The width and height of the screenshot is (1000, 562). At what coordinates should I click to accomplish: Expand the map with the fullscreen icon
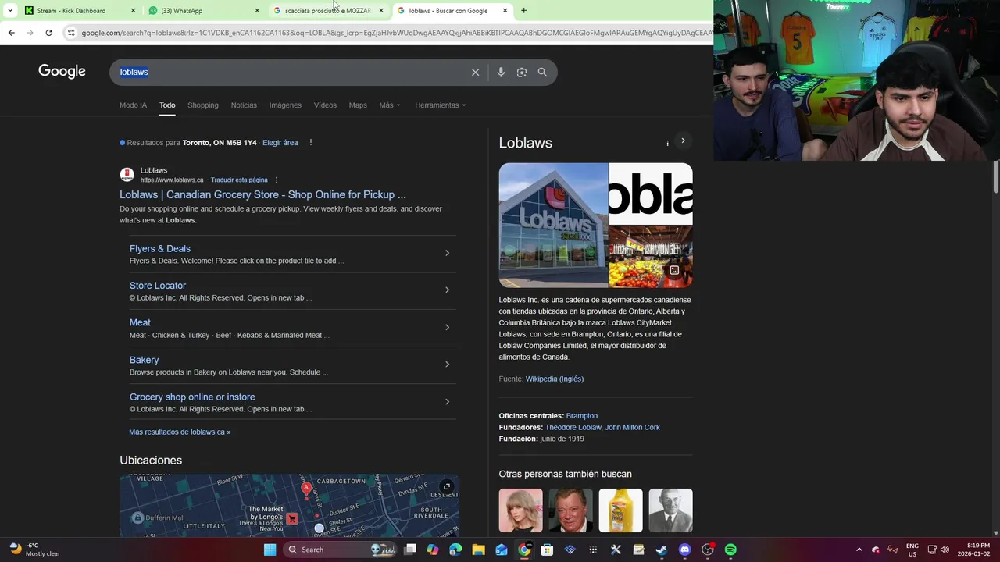(x=447, y=486)
